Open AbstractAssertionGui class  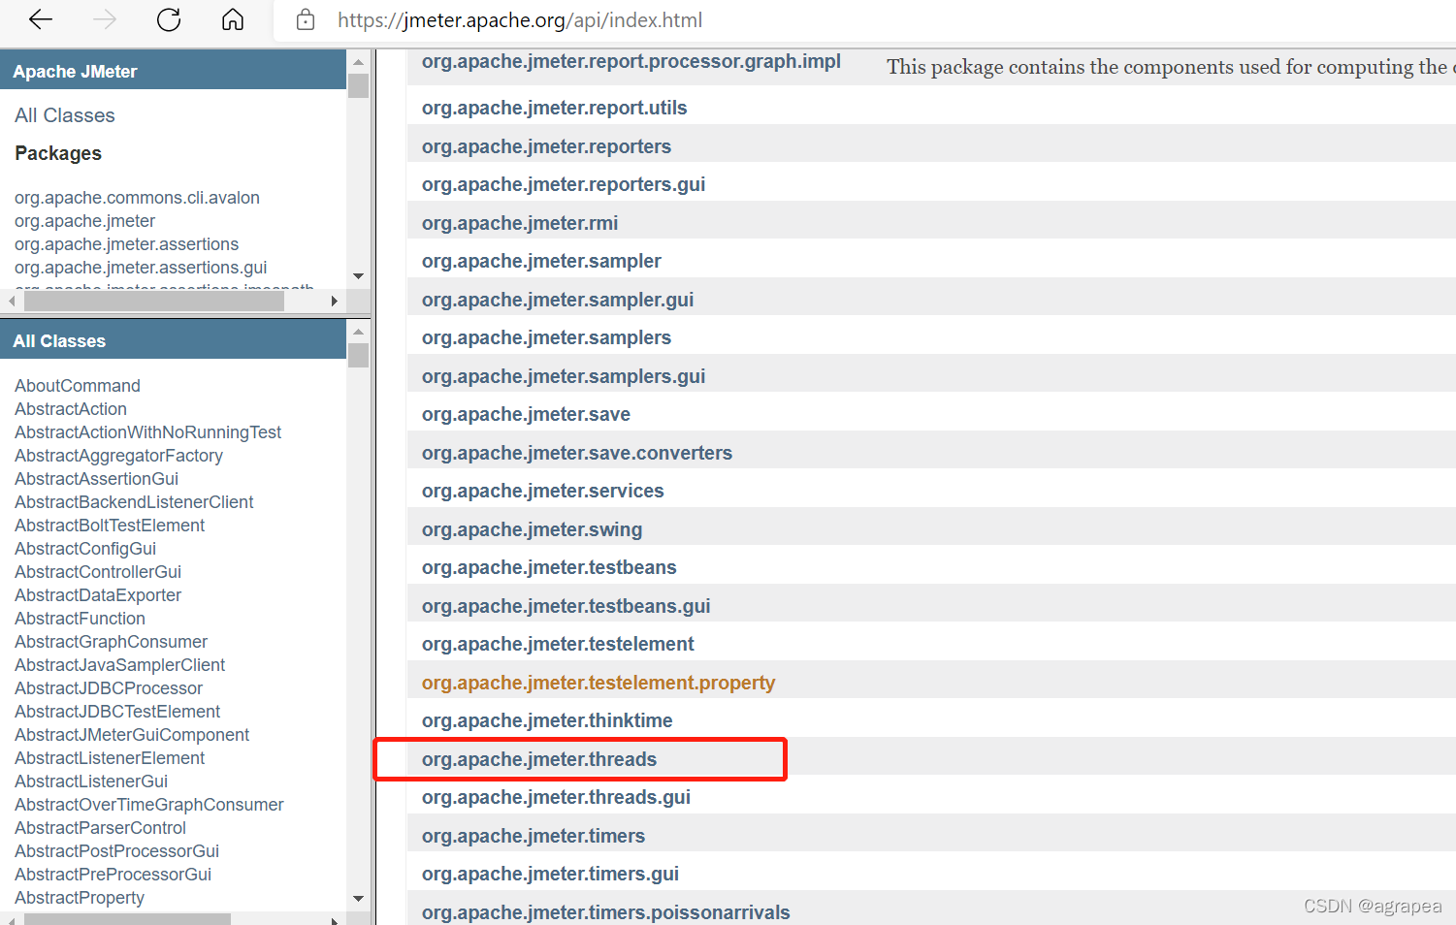(x=96, y=479)
